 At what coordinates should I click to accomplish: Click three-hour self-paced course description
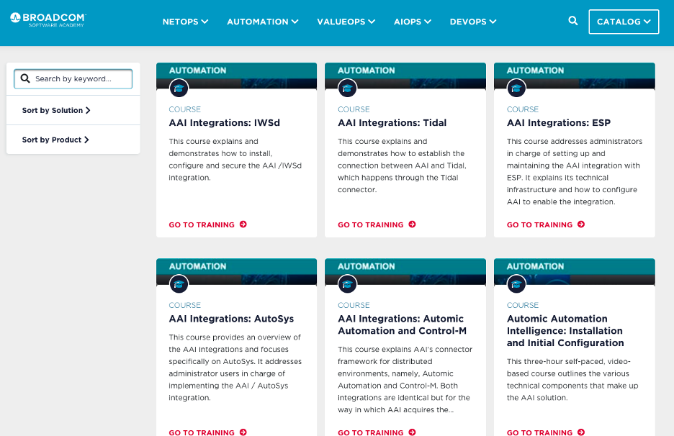point(572,379)
